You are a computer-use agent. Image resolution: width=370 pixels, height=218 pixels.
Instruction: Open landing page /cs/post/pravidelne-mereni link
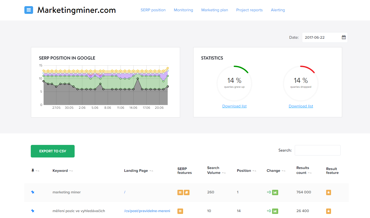[x=147, y=211]
